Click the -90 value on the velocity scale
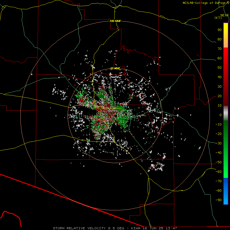This screenshot has width=230, height=230. tap(218, 200)
